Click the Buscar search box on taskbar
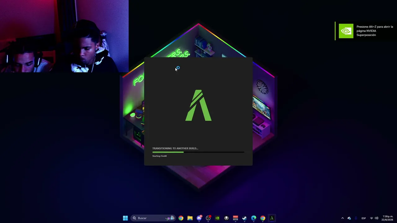Image resolution: width=397 pixels, height=223 pixels. pos(153,218)
